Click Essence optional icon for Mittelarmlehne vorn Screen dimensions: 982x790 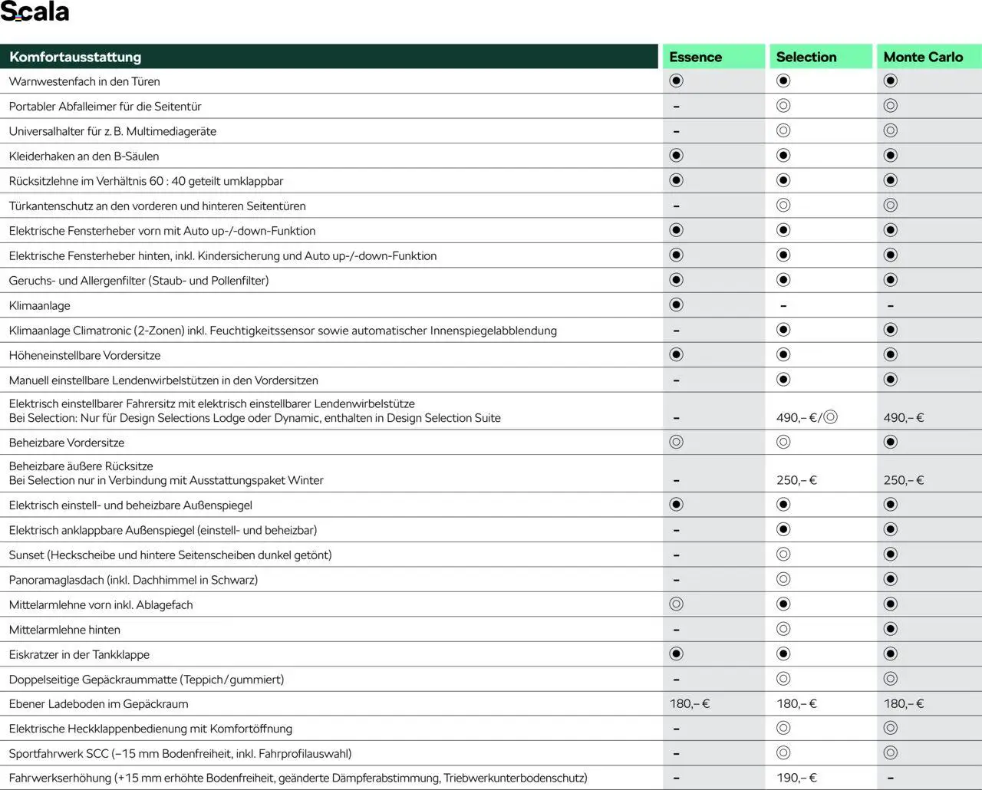click(676, 604)
